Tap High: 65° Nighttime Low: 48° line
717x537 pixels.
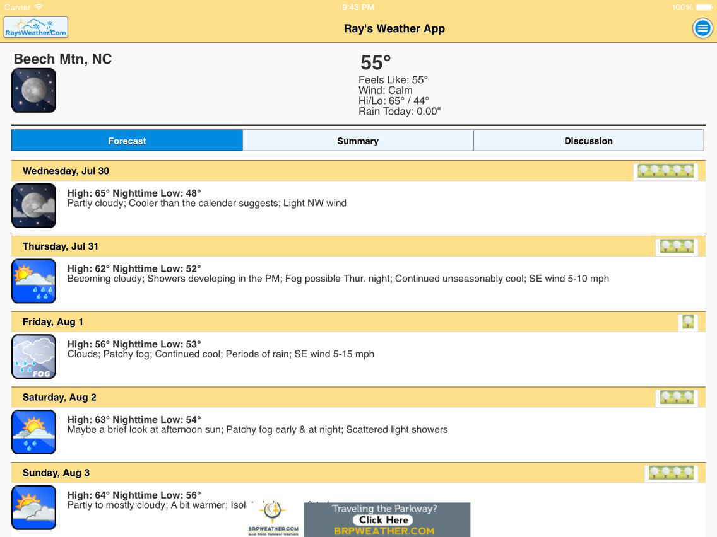(x=134, y=193)
